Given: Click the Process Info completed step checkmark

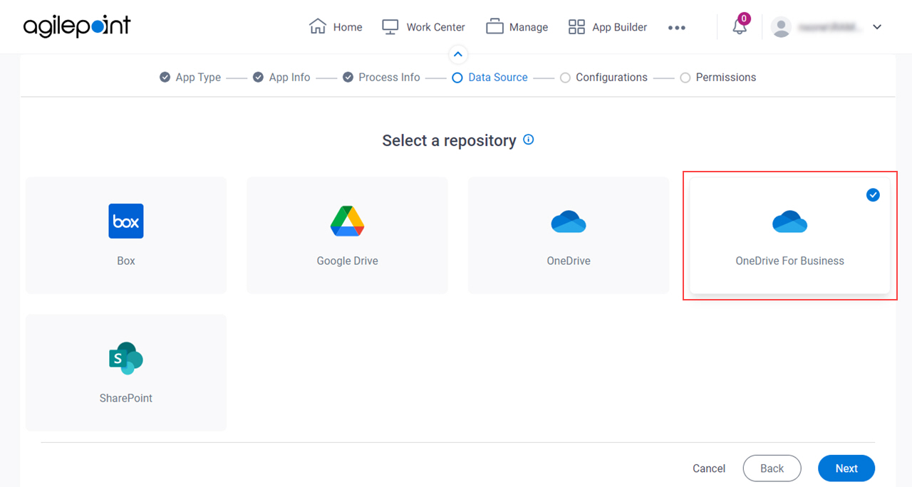Looking at the screenshot, I should [x=348, y=77].
